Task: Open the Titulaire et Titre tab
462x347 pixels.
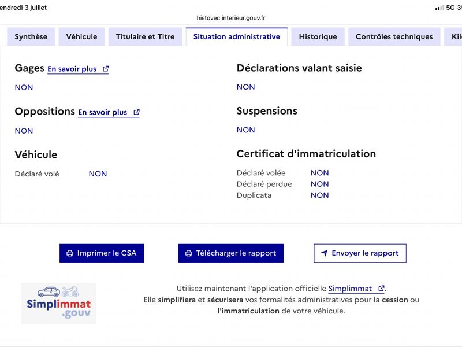Action: coord(146,36)
